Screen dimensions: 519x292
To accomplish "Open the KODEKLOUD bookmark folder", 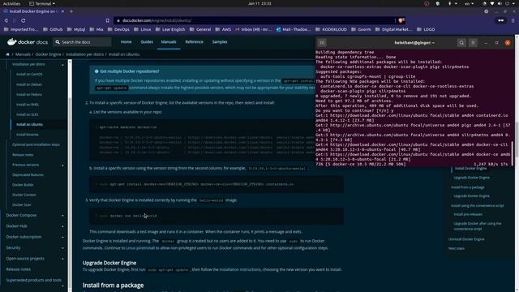I will click(x=331, y=29).
